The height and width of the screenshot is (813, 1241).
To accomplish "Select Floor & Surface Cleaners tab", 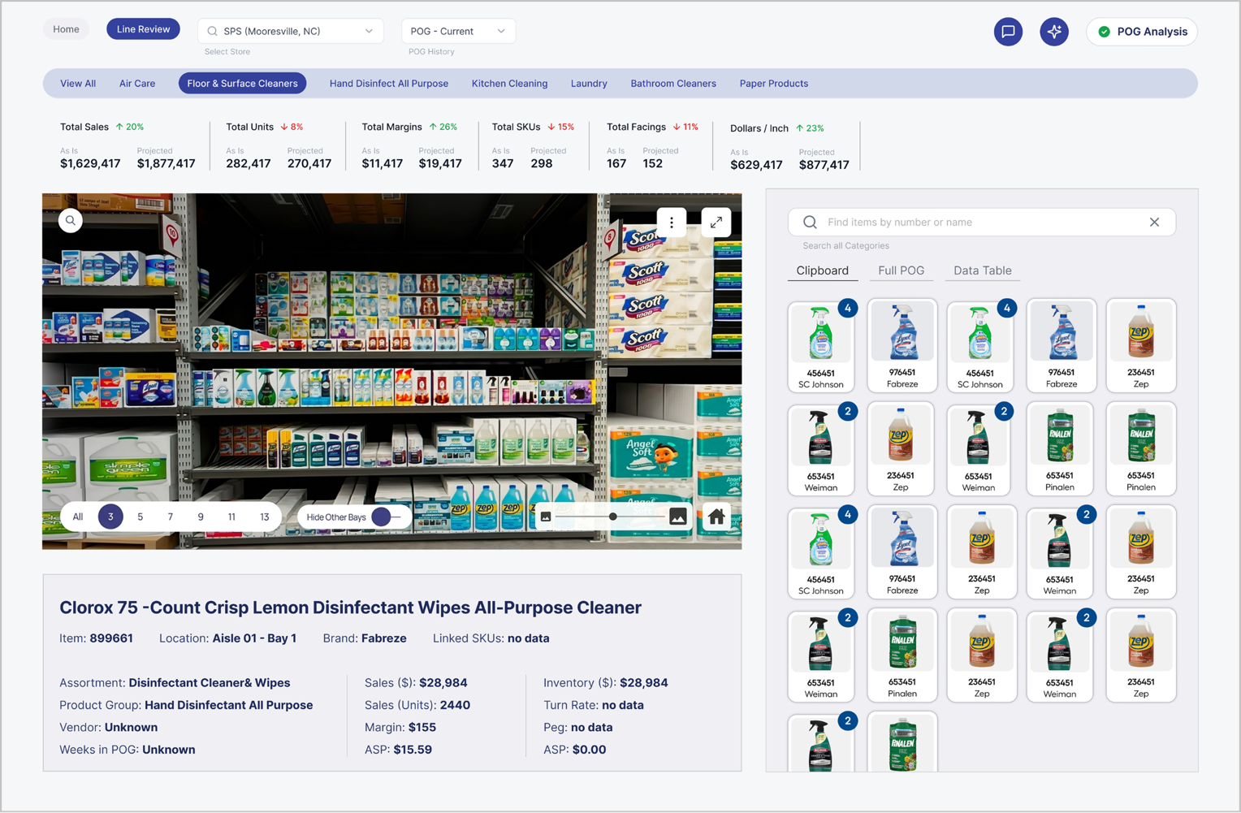I will tap(242, 83).
